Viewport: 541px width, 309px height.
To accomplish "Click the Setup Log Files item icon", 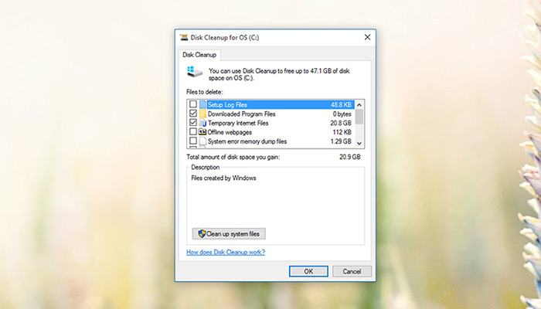I will pos(202,104).
